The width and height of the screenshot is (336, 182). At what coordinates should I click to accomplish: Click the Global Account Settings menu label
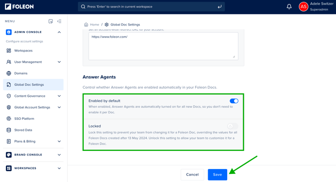click(x=32, y=107)
